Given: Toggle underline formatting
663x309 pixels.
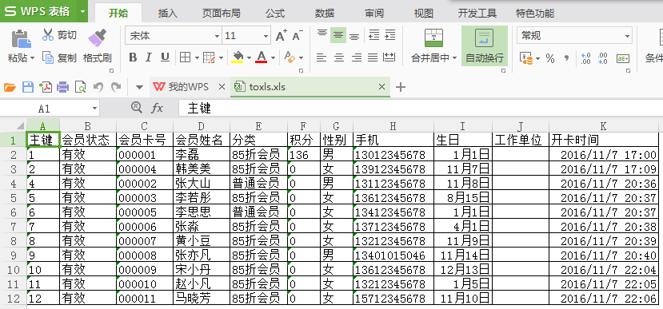Looking at the screenshot, I should (165, 57).
